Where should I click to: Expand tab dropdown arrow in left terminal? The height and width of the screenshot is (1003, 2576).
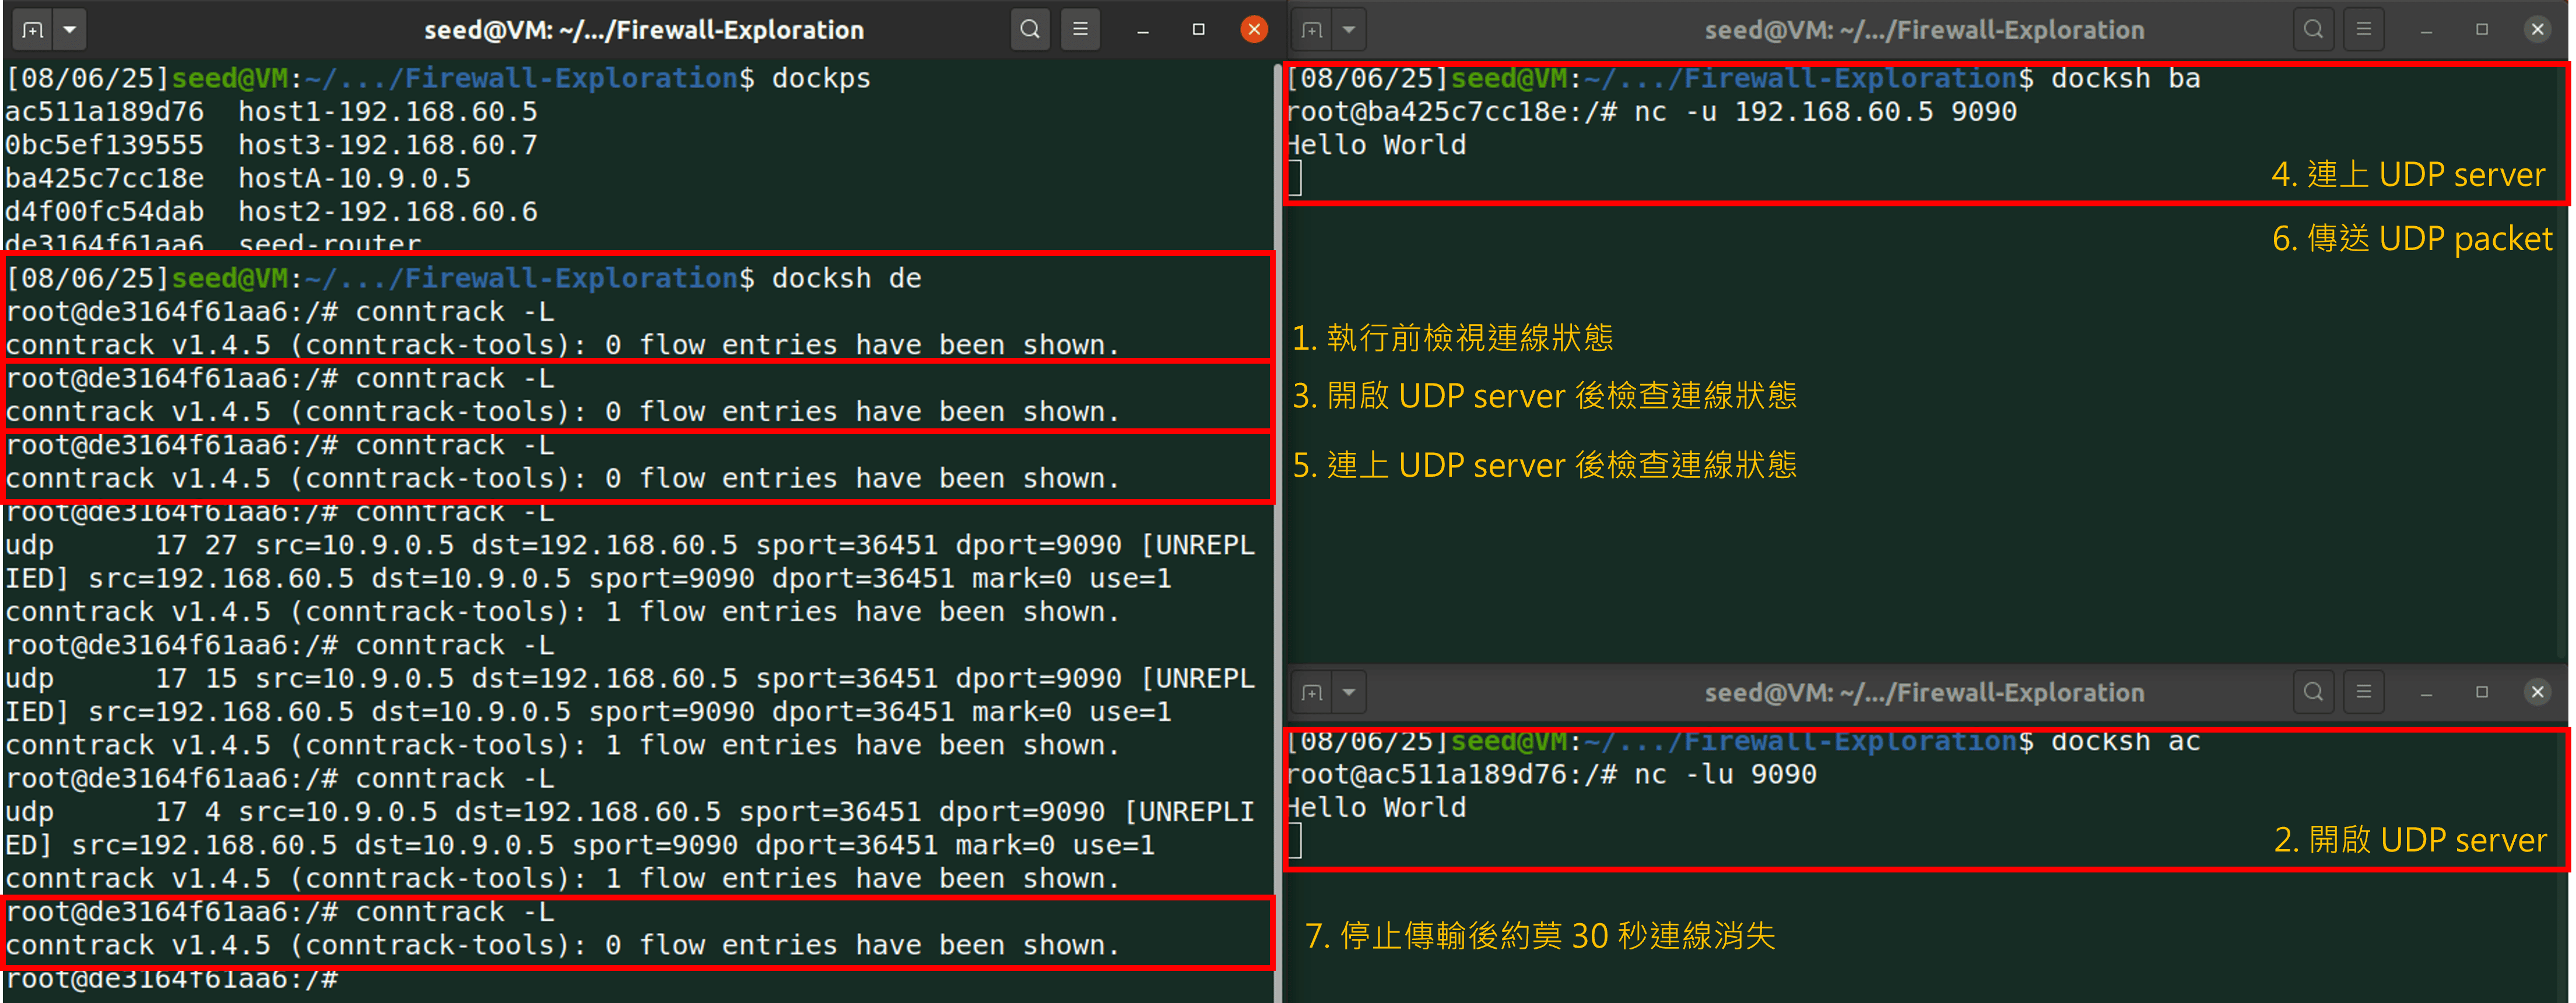click(69, 29)
